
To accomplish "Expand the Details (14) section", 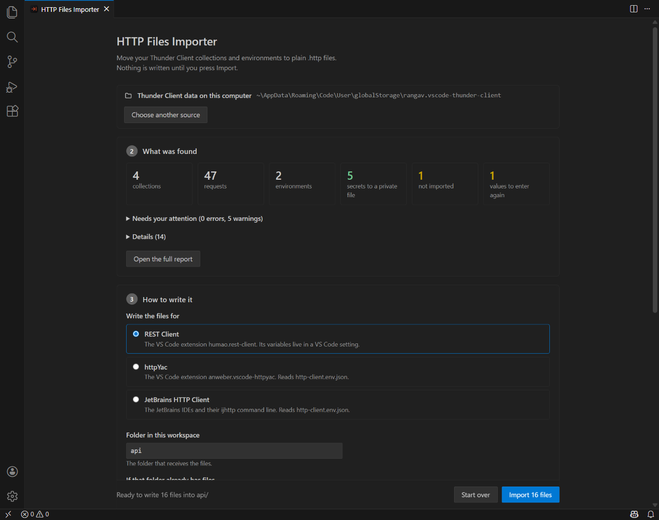I will click(x=146, y=237).
